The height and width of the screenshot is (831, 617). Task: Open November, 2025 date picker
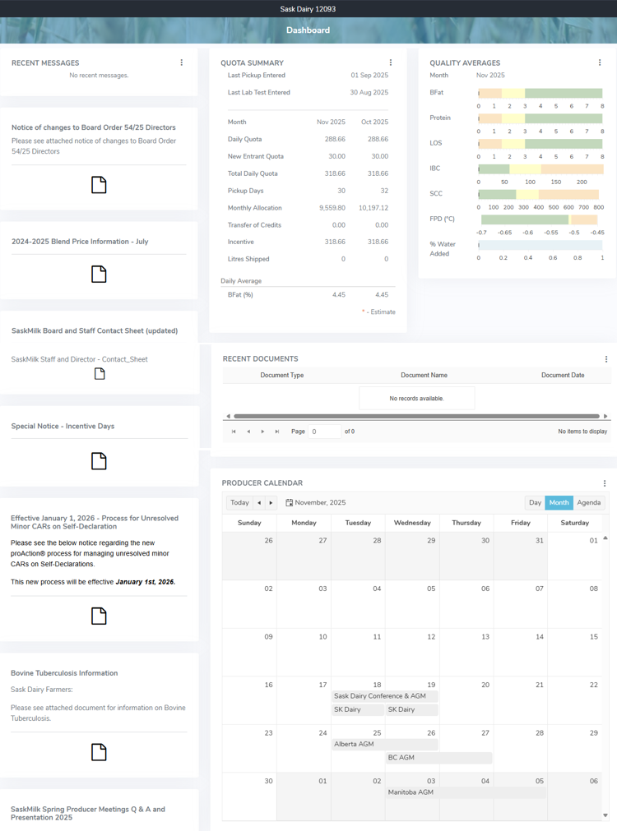click(x=316, y=502)
